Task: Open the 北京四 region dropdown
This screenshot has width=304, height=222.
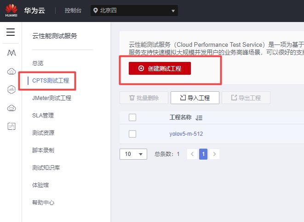Action: tap(134, 11)
